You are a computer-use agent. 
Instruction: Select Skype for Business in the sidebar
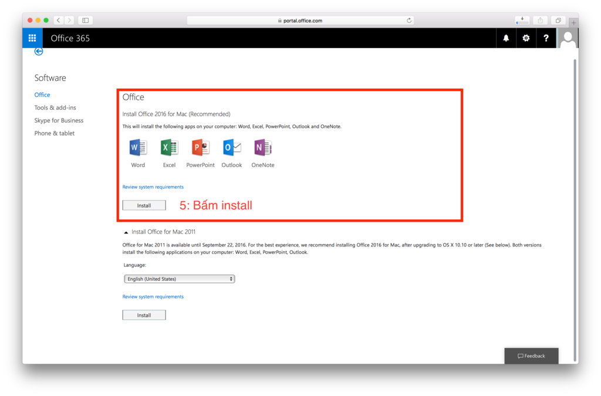pos(59,120)
